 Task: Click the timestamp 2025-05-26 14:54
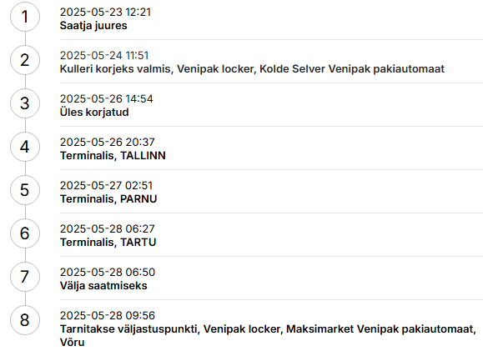coord(106,99)
